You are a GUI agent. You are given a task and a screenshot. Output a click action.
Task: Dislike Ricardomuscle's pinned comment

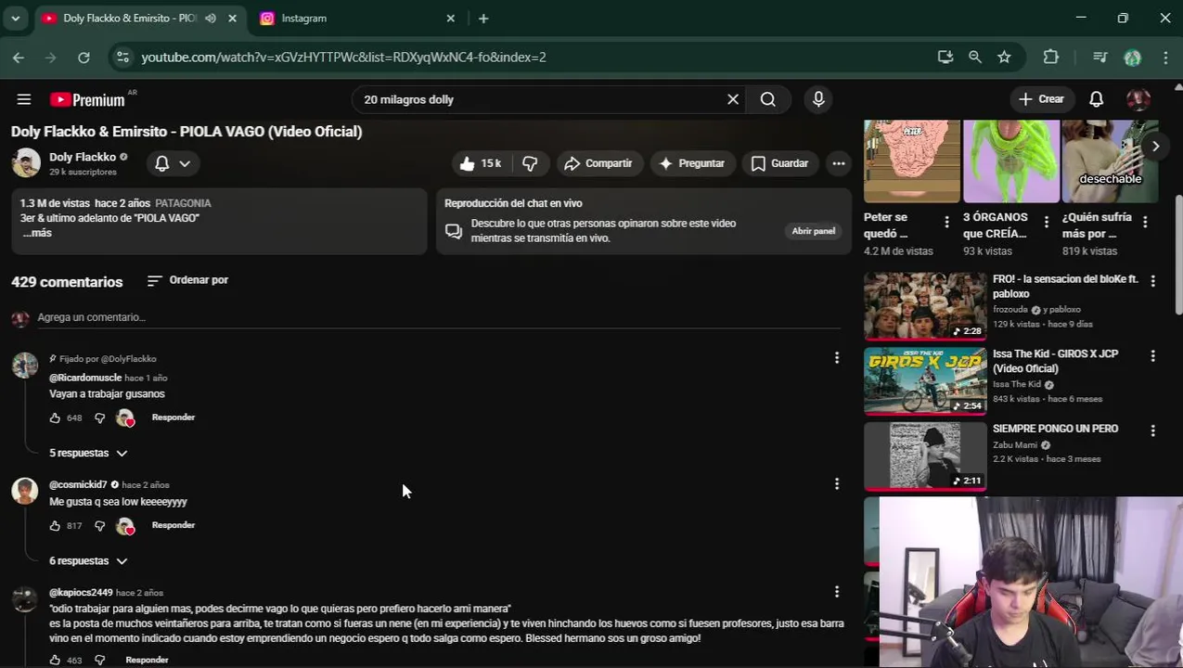click(x=100, y=418)
